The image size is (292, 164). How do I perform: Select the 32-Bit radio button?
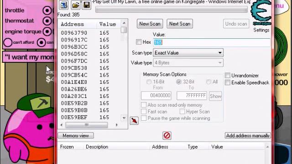click(179, 82)
